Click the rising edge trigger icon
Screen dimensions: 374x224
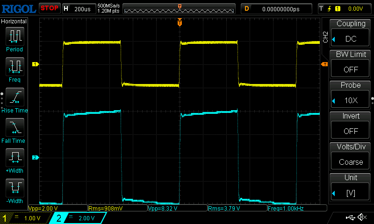pos(329,9)
